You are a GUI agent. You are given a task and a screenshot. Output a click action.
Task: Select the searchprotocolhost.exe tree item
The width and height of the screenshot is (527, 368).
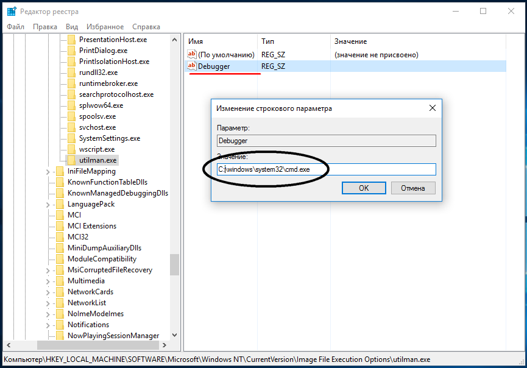(x=116, y=94)
